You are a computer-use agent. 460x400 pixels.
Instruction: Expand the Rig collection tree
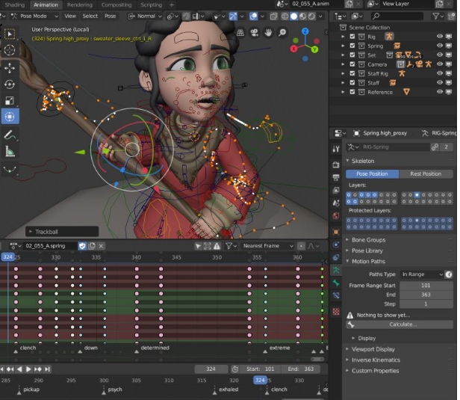343,37
